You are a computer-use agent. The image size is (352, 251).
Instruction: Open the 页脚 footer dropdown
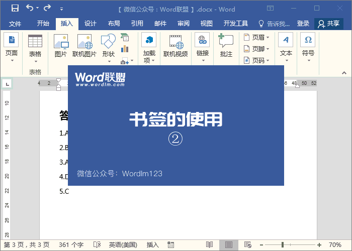click(x=256, y=49)
